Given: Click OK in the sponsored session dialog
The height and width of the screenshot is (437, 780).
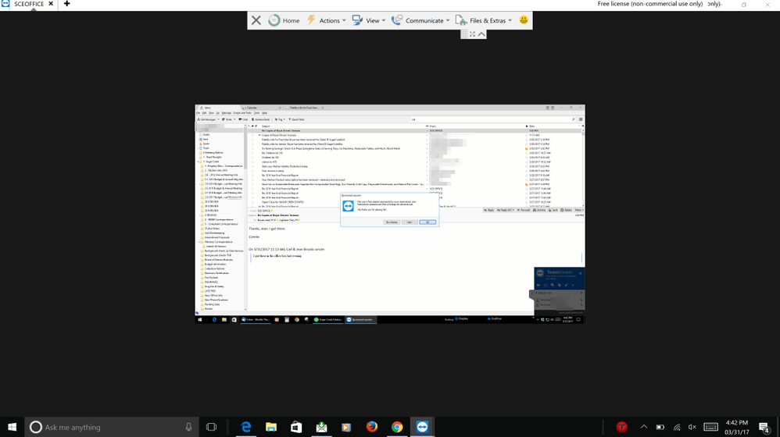Looking at the screenshot, I should tap(428, 222).
